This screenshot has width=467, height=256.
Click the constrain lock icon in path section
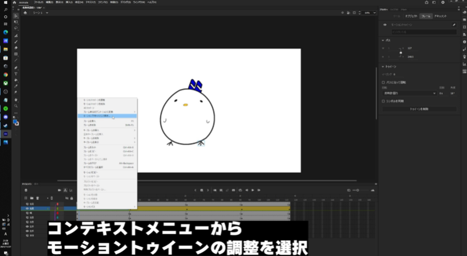[x=401, y=52]
